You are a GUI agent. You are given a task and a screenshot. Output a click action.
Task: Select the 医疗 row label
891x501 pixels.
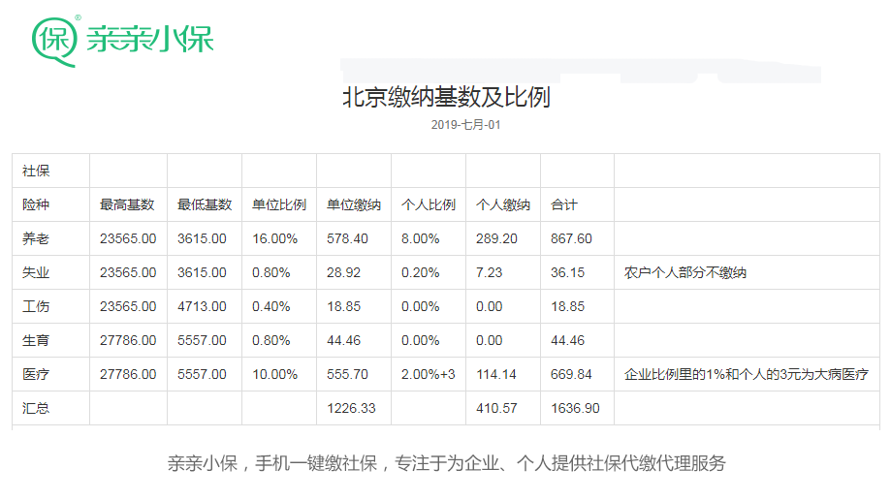[x=36, y=374]
